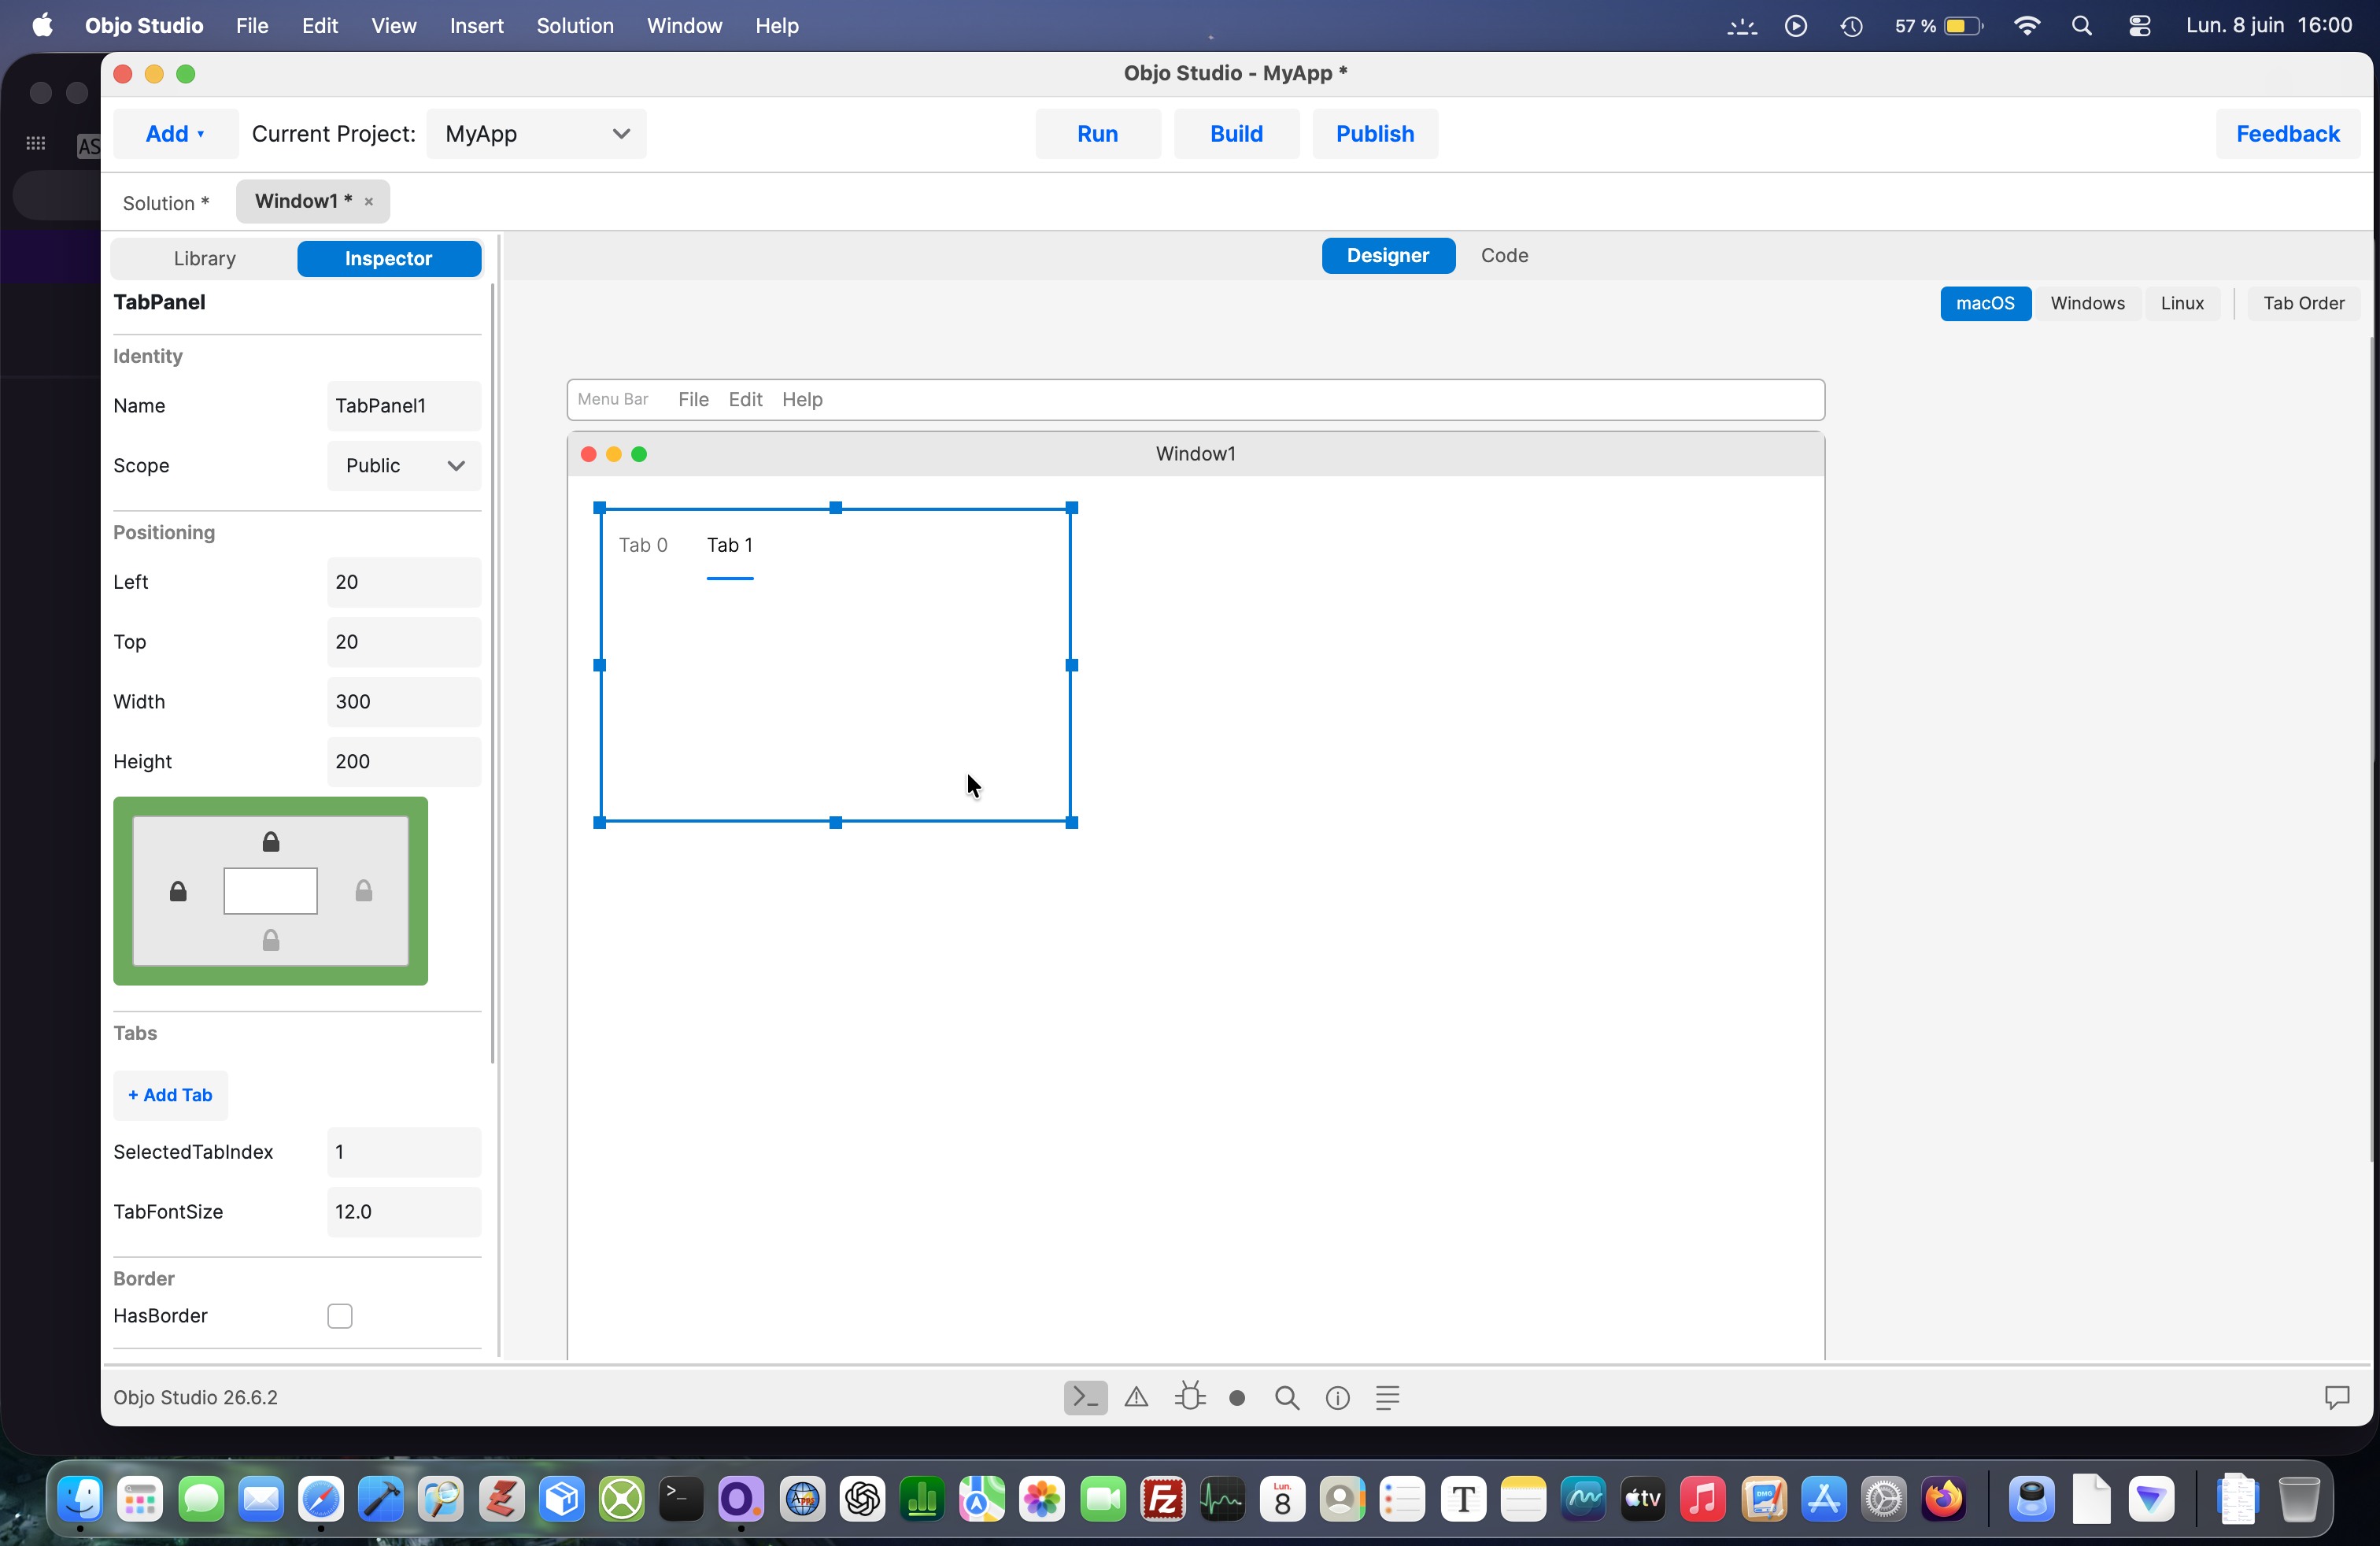Show the warnings triangle icon panel
The image size is (2380, 1546).
[x=1136, y=1397]
